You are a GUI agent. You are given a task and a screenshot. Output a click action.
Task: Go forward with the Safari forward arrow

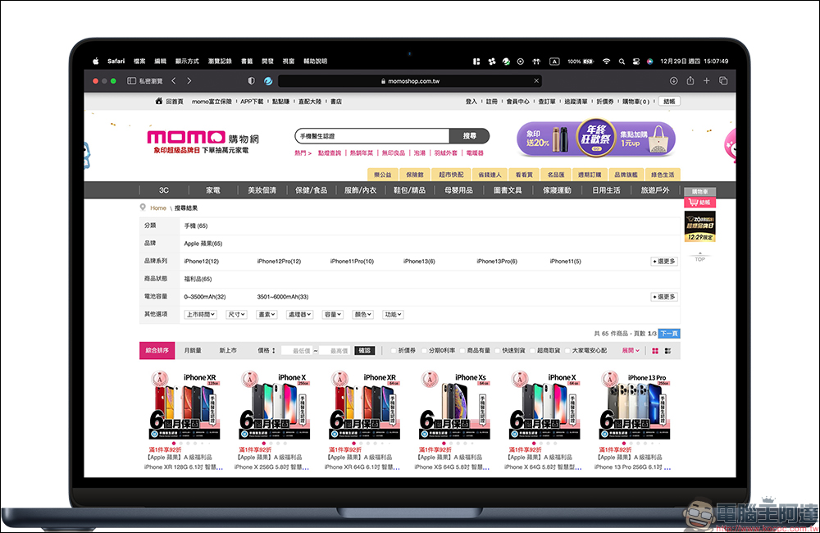[x=189, y=81]
